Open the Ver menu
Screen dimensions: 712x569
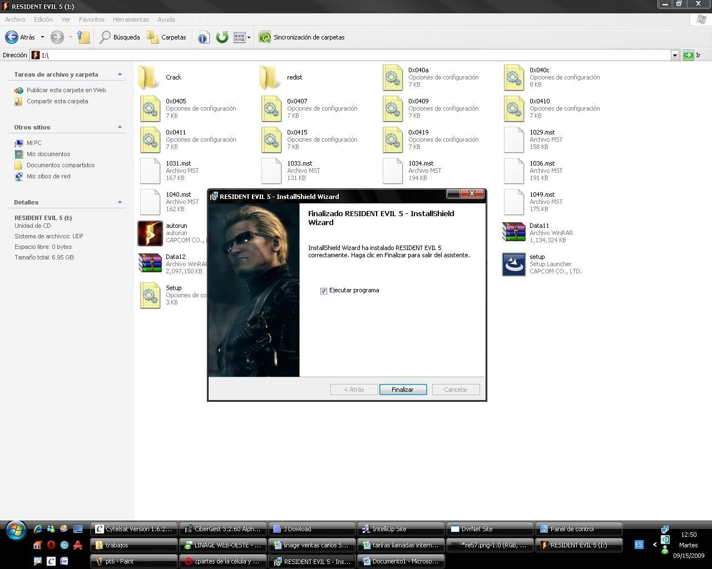[x=66, y=19]
